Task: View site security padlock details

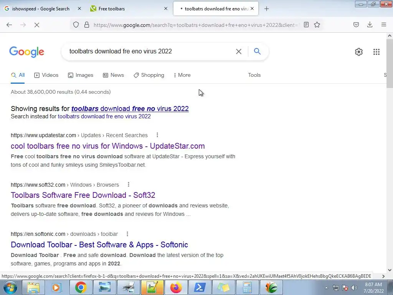Action: (87, 25)
